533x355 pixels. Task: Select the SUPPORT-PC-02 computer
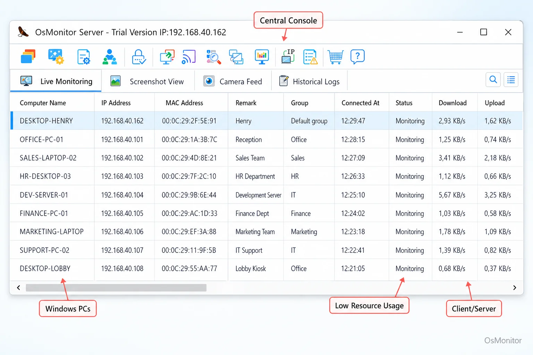(x=44, y=250)
